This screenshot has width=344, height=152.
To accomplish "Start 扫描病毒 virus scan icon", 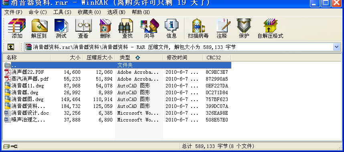I will pyautogui.click(x=198, y=28).
